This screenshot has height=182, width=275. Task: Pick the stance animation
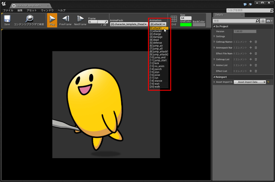click(159, 81)
